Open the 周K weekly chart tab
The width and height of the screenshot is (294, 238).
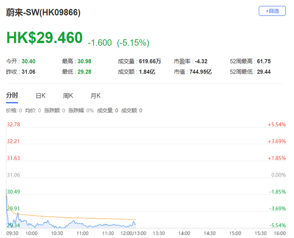coord(68,96)
